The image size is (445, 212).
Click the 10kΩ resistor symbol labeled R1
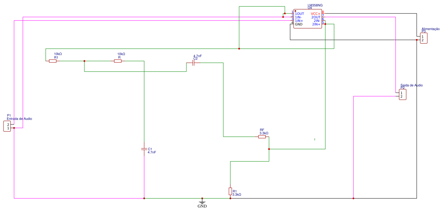[53, 61]
